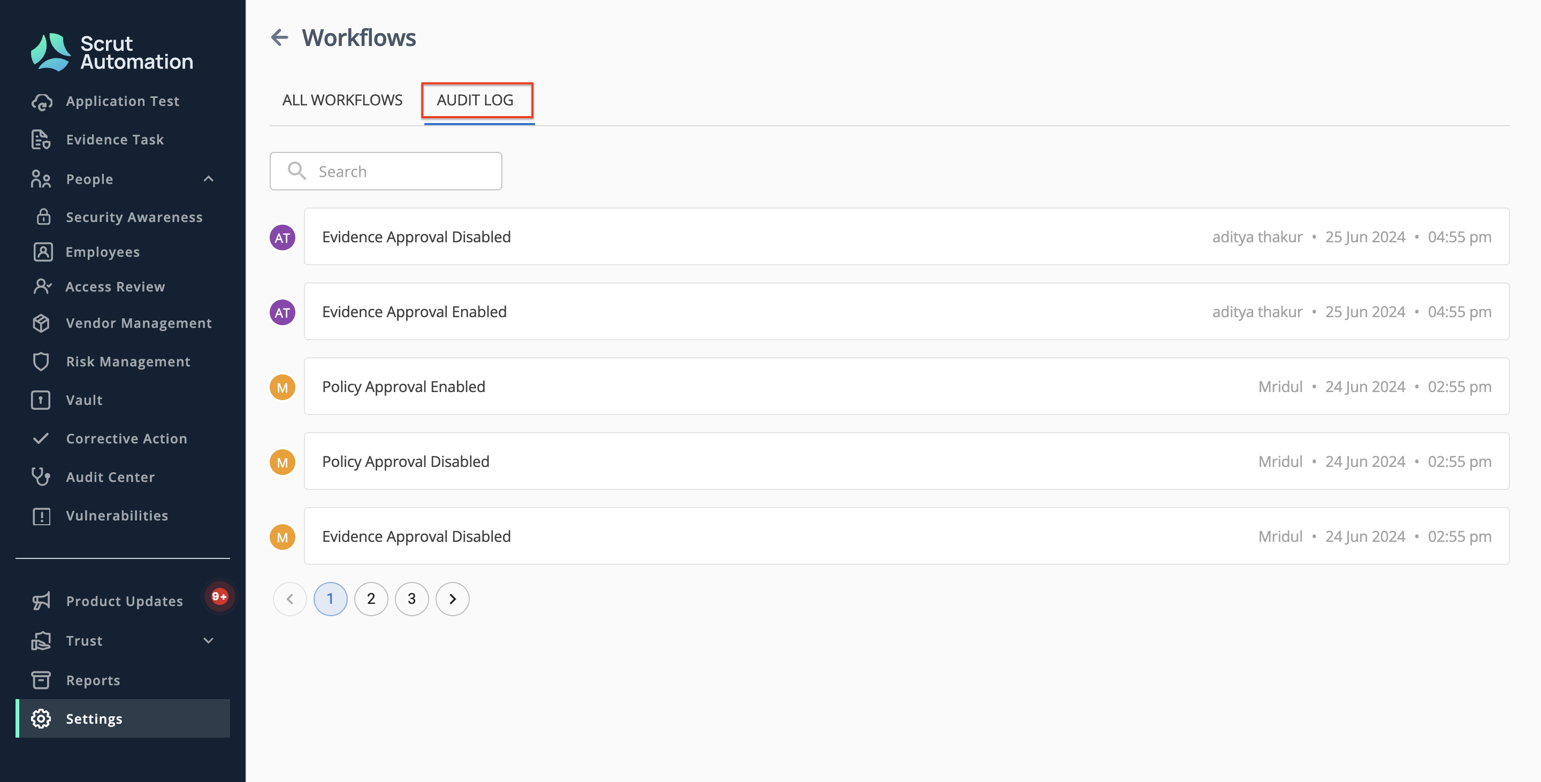
Task: Open the Reports archive icon
Action: click(41, 680)
